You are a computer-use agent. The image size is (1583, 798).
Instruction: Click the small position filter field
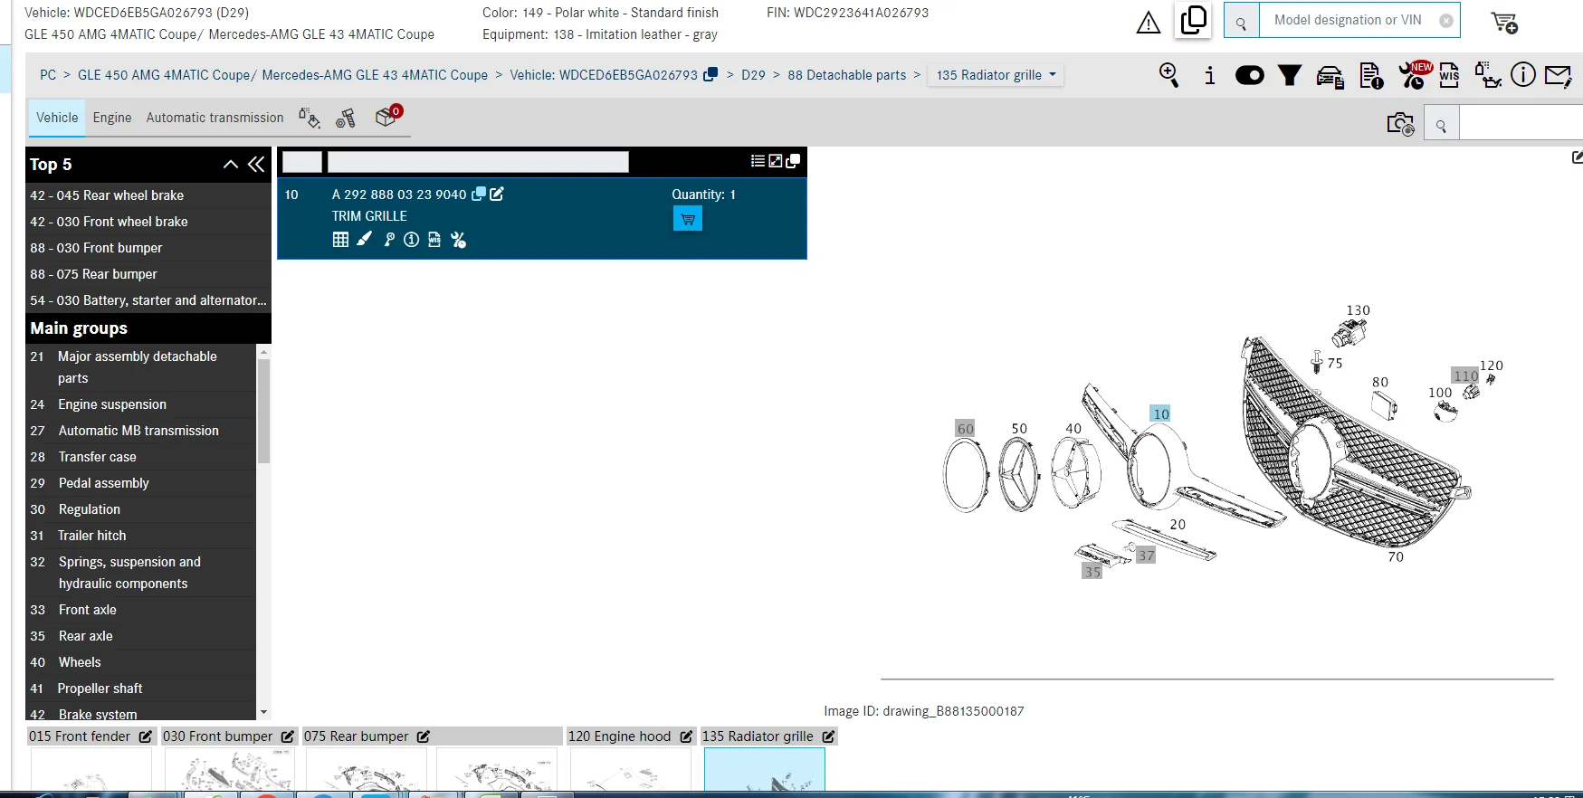pyautogui.click(x=302, y=162)
